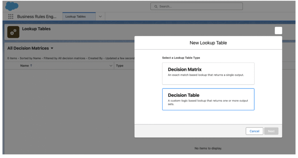Switch to the Lookup Tables tab
298x158 pixels.
[79, 17]
